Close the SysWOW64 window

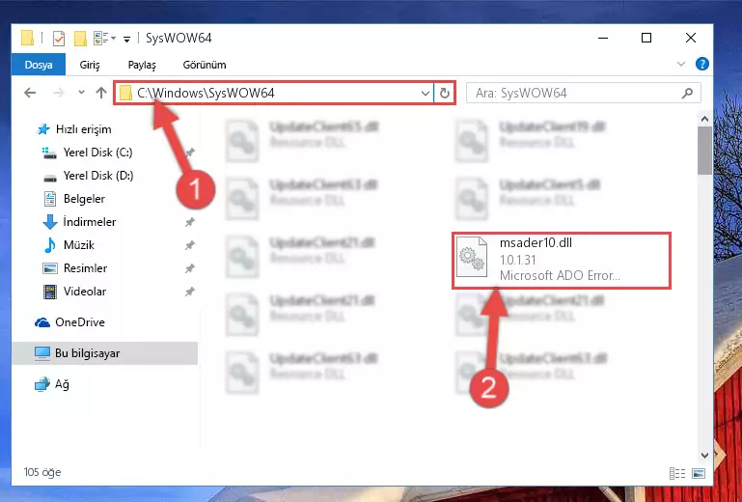[691, 38]
